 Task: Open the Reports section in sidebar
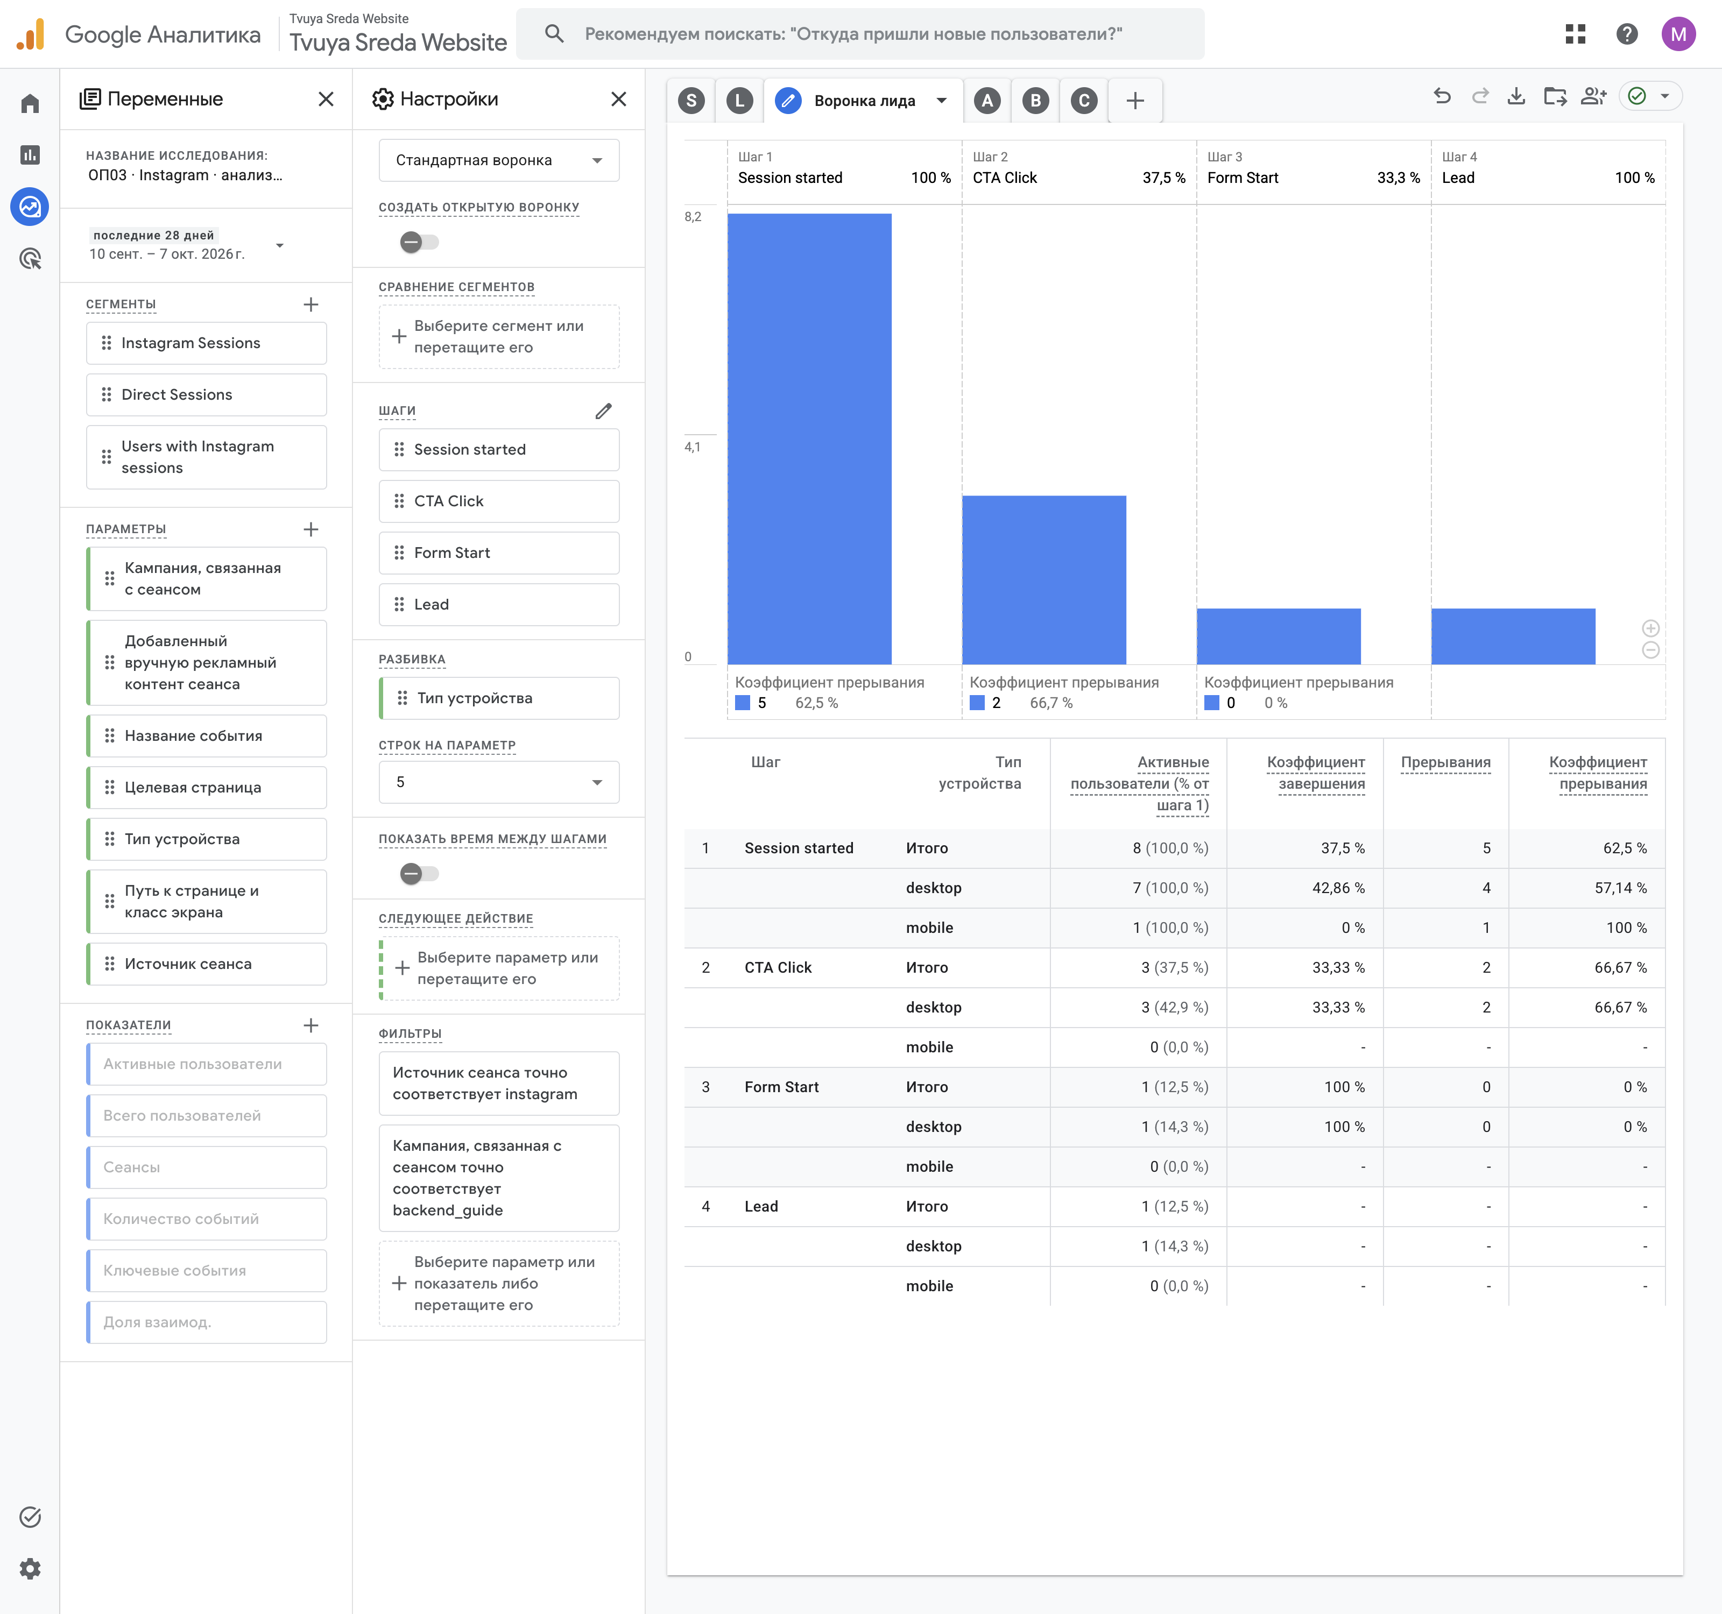pyautogui.click(x=30, y=155)
